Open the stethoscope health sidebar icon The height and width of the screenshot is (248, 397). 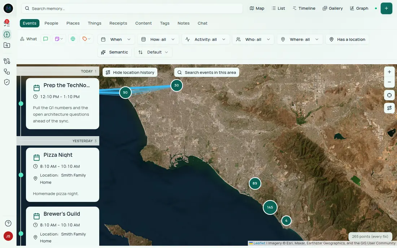click(x=7, y=61)
